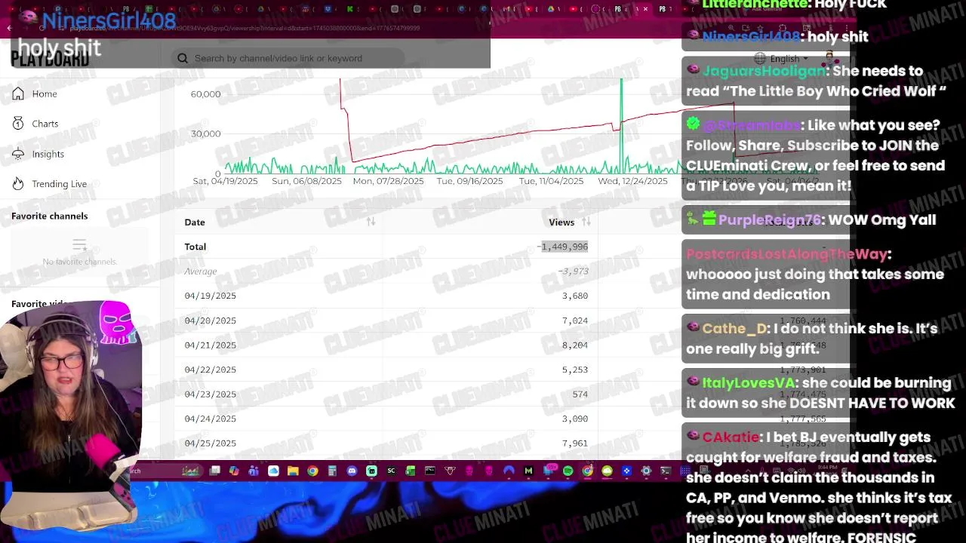966x543 pixels.
Task: Open Spotify from the taskbar
Action: [x=568, y=471]
